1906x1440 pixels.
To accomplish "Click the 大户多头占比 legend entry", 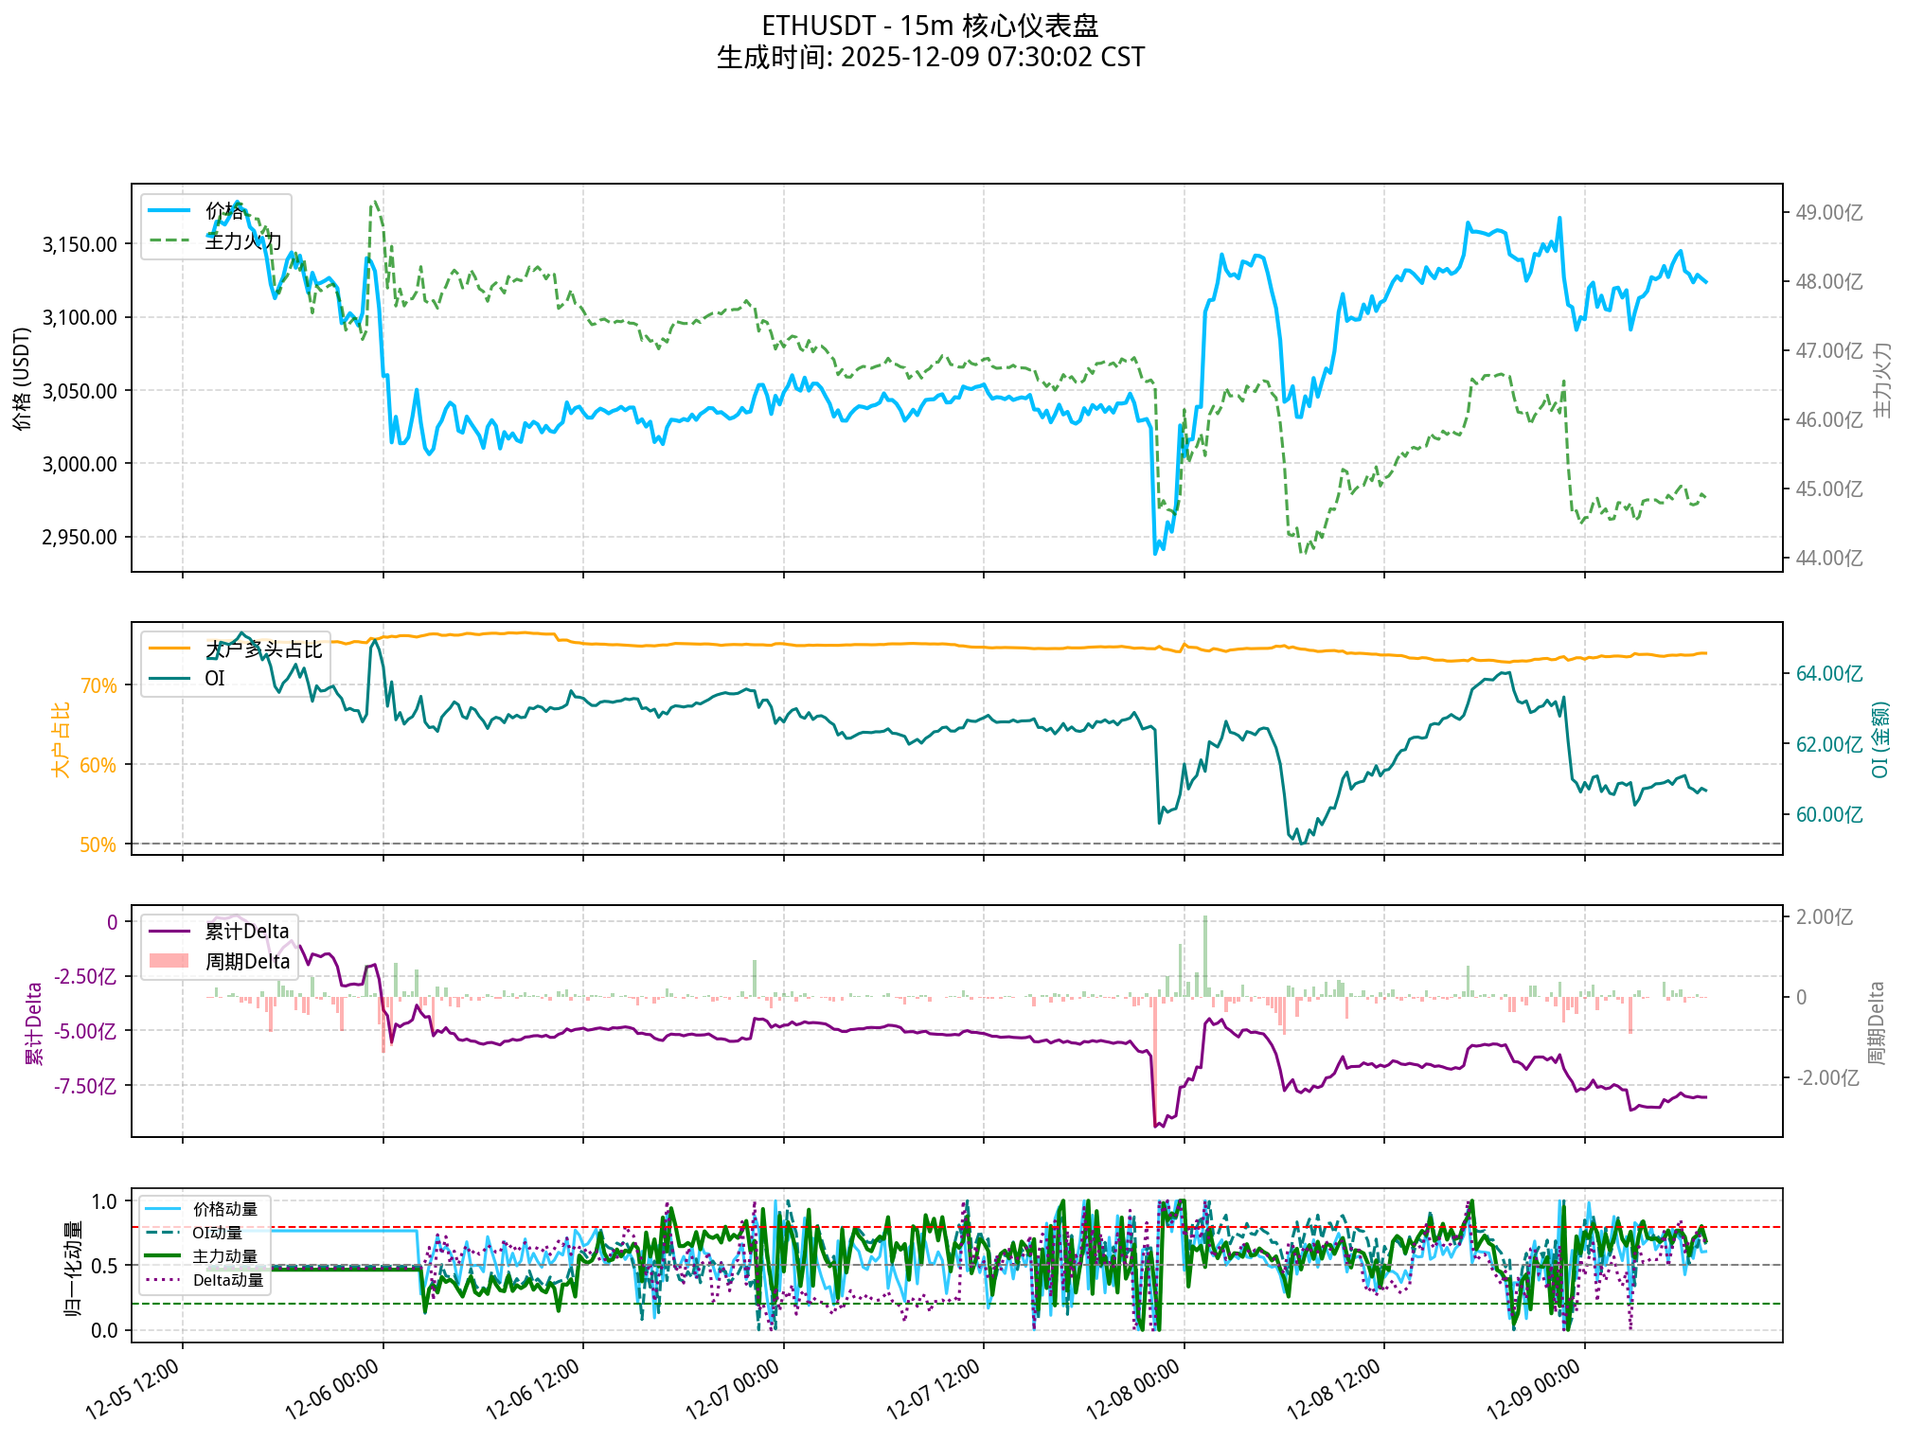I will 263,649.
